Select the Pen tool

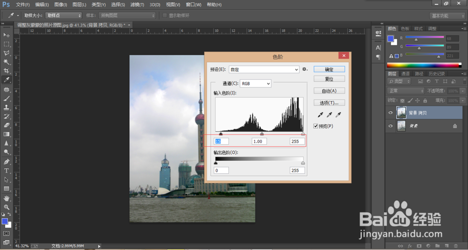(6, 162)
